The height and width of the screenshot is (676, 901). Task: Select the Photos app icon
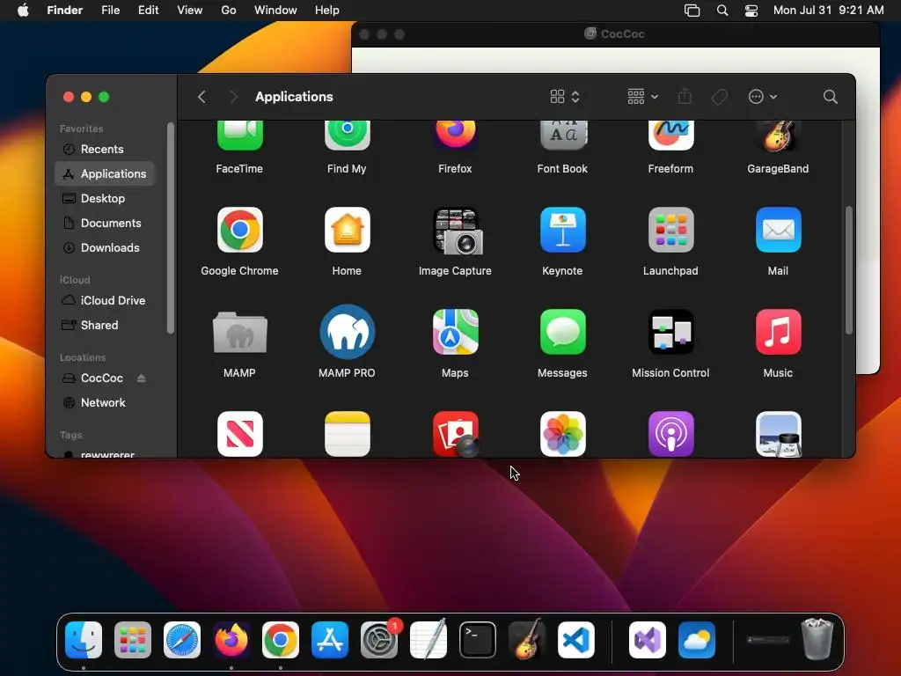562,434
